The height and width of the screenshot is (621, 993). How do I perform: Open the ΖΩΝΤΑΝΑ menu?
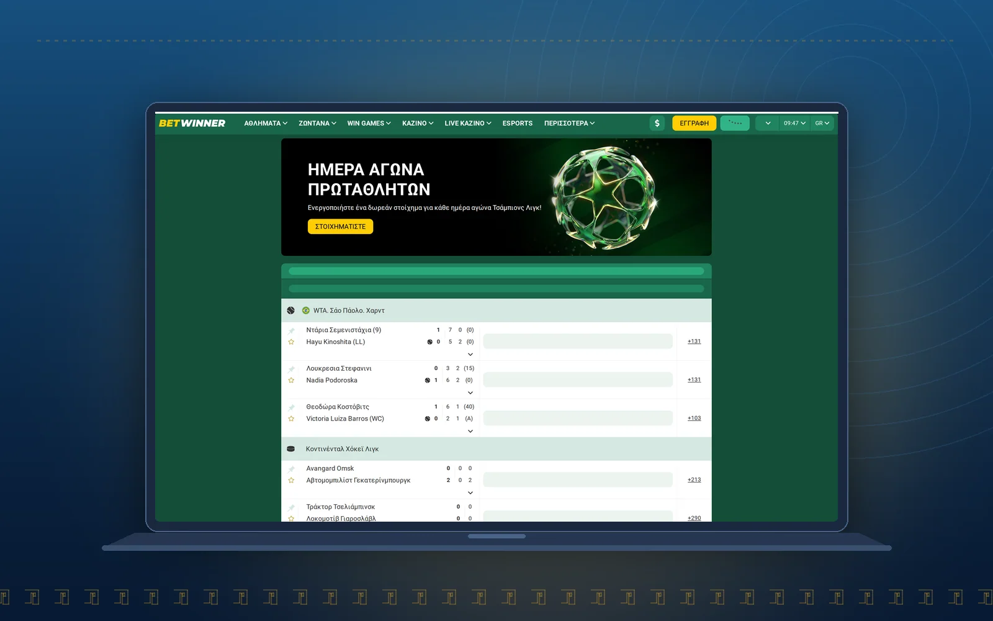(x=317, y=124)
